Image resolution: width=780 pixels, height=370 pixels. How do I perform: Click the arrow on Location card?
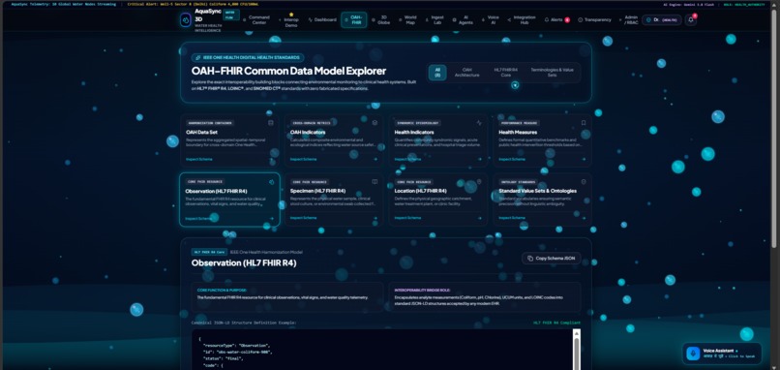coord(480,218)
